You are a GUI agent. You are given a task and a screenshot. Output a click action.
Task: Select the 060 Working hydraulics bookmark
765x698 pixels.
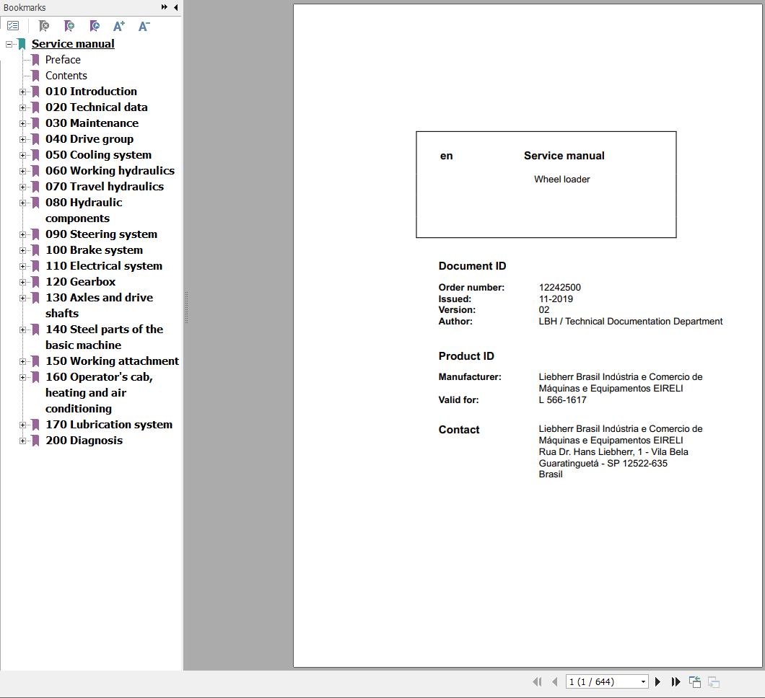click(110, 171)
